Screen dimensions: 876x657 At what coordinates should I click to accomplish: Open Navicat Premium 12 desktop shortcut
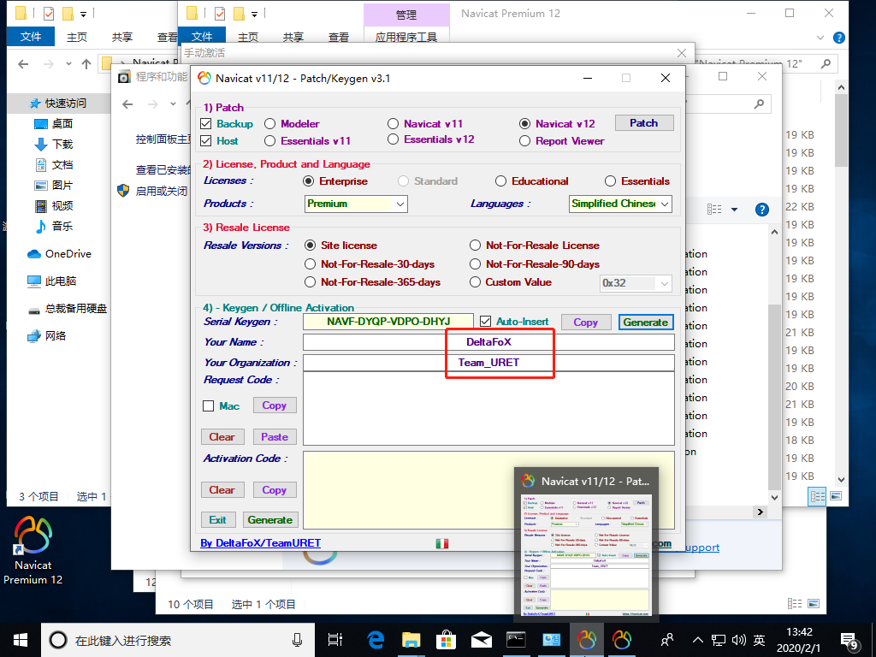pyautogui.click(x=33, y=550)
